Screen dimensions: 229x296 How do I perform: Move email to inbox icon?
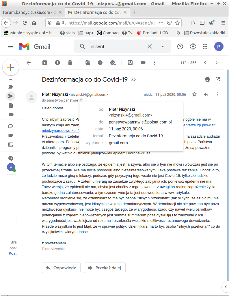[x=130, y=63]
